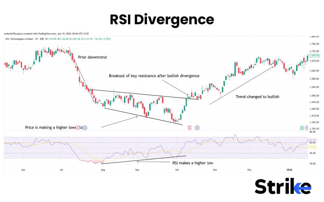
Task: Click the 20.00 RSI scale label
Action: coord(312,164)
